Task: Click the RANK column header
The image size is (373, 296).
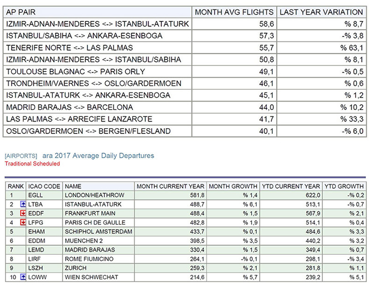Action: 16,186
